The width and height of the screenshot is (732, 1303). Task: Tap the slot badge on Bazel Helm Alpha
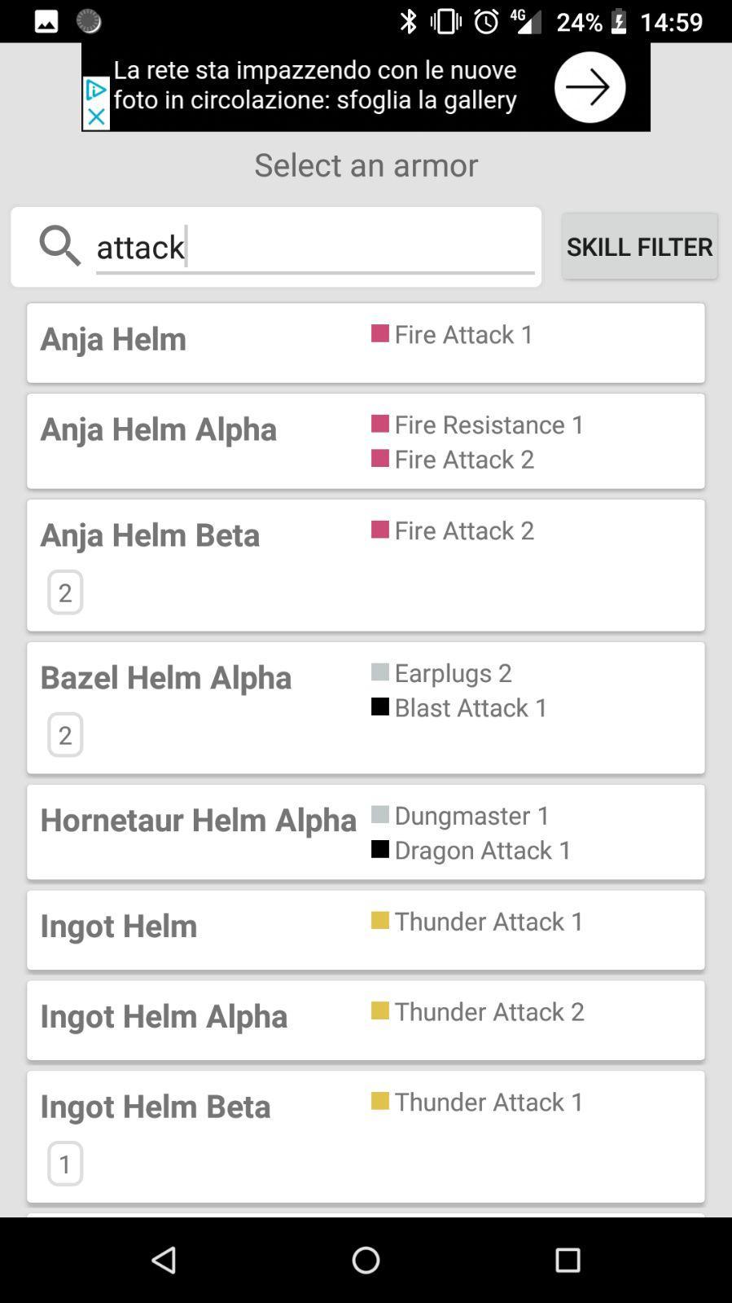tap(64, 734)
